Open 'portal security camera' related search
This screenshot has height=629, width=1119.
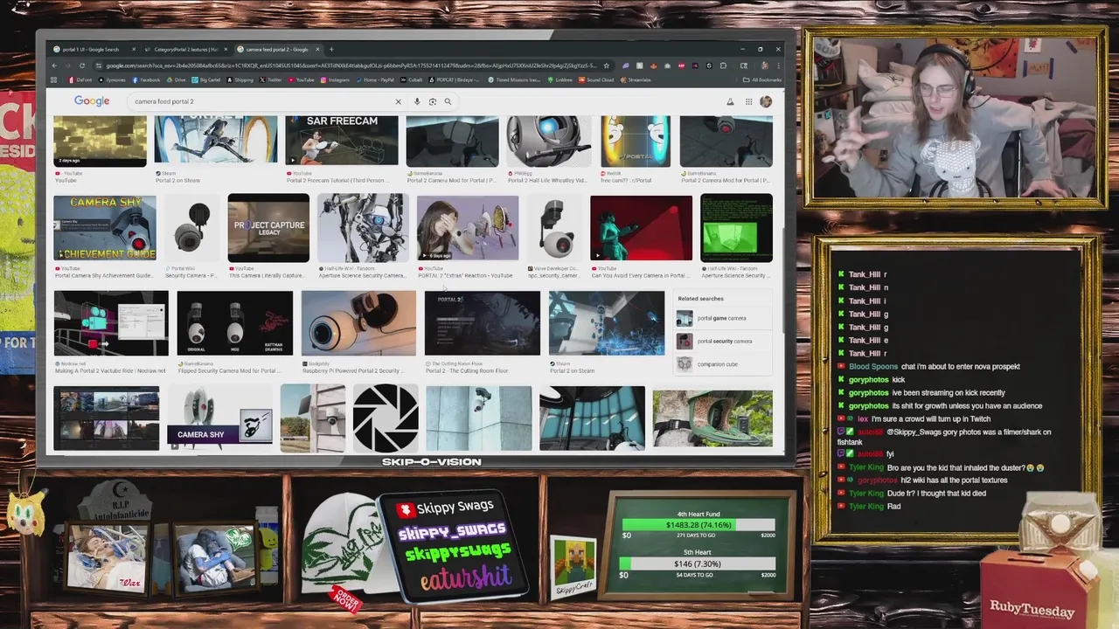tap(725, 341)
